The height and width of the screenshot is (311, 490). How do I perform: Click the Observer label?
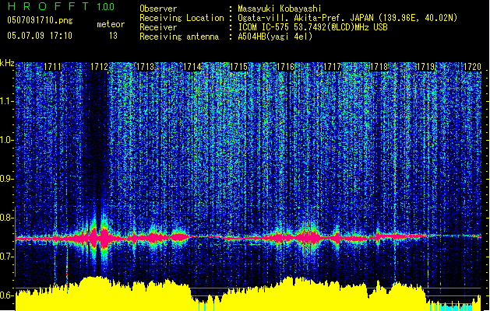click(x=158, y=9)
